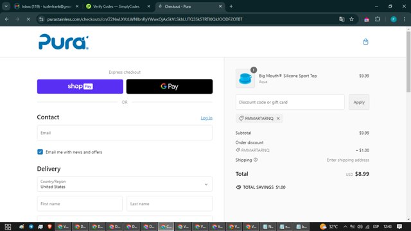Show hidden system tray icons
Screen dimensions: 411x231
345,227
